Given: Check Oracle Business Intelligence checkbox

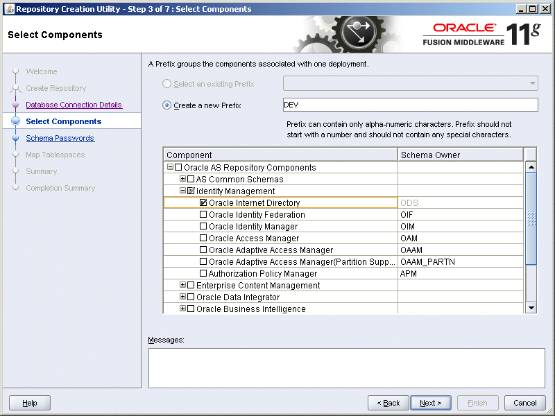Looking at the screenshot, I should [x=191, y=309].
